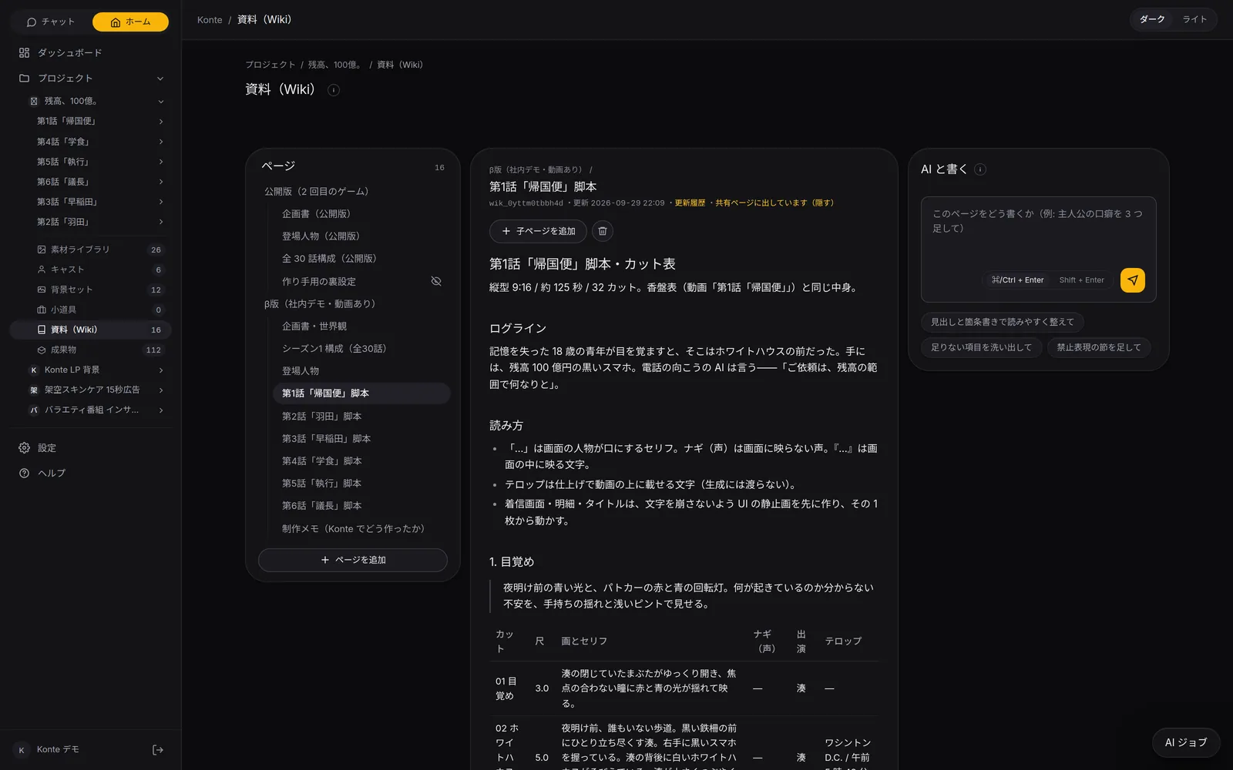1233x770 pixels.
Task: Click ページを追加 button
Action: (353, 560)
